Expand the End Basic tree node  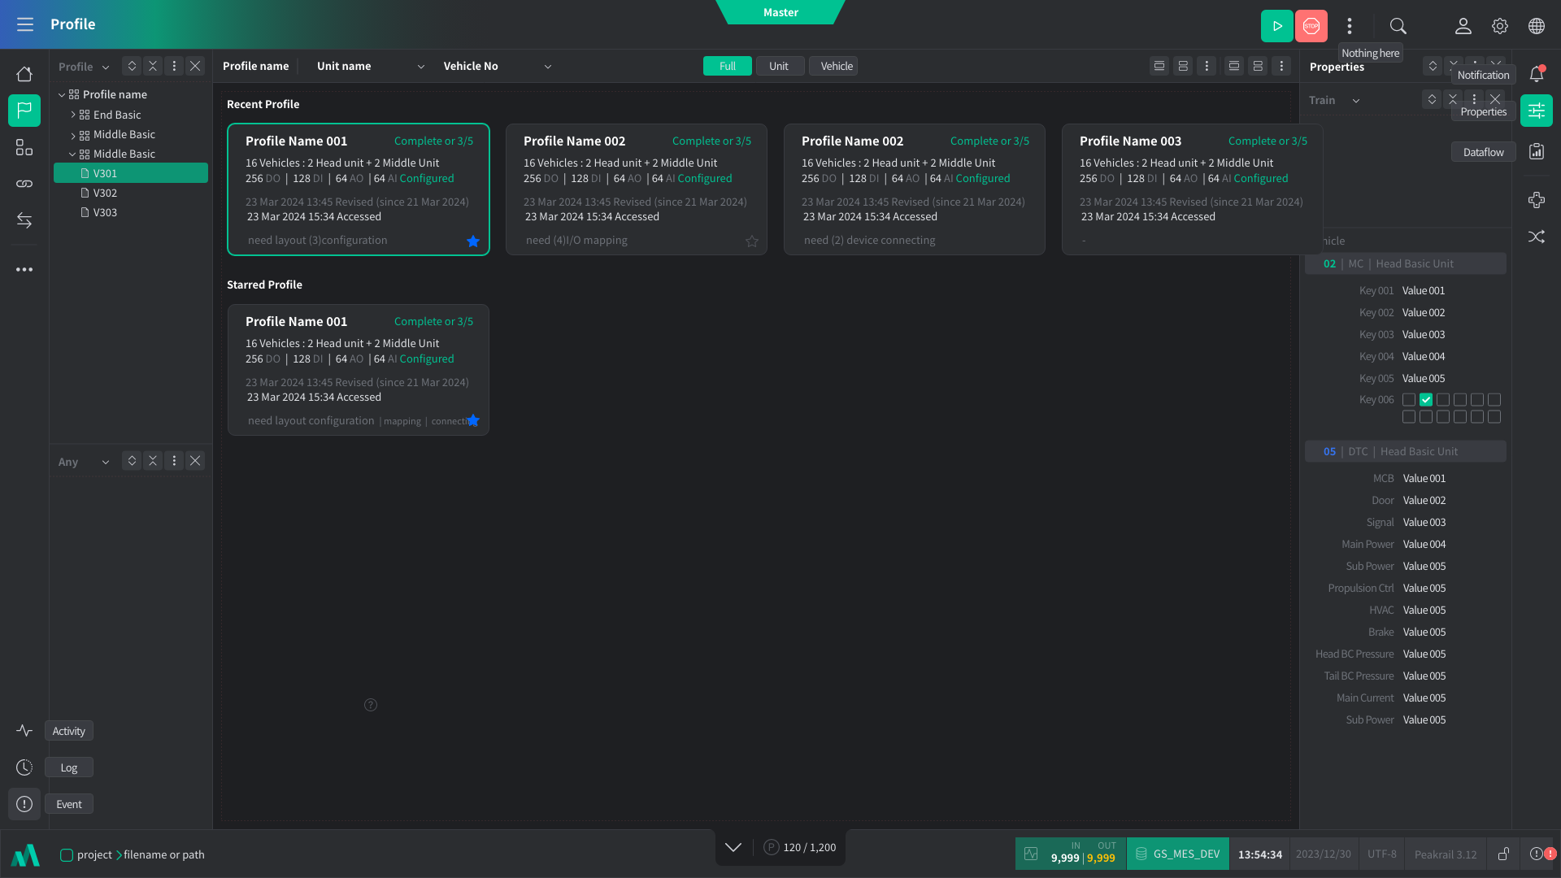[x=73, y=115]
